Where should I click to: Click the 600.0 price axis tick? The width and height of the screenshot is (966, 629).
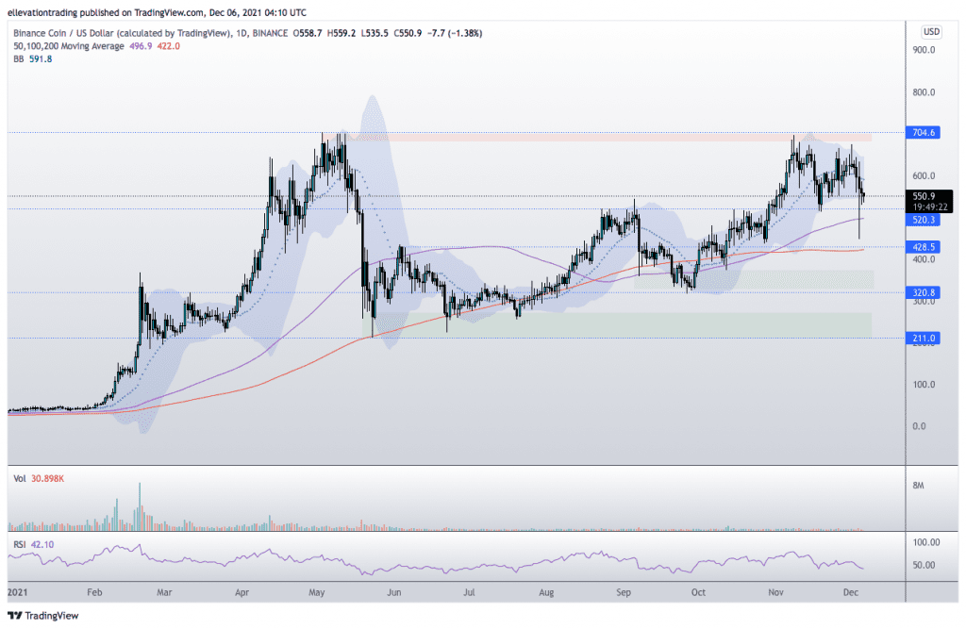(x=924, y=175)
